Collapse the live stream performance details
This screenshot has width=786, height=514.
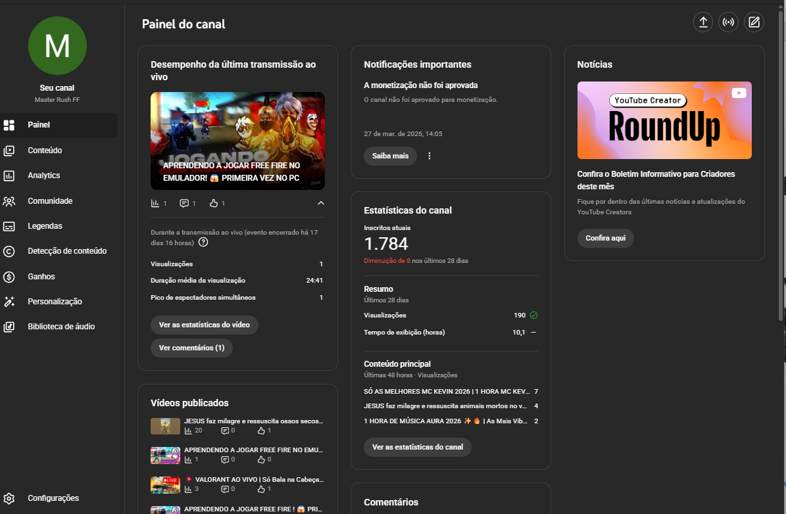[x=321, y=203]
